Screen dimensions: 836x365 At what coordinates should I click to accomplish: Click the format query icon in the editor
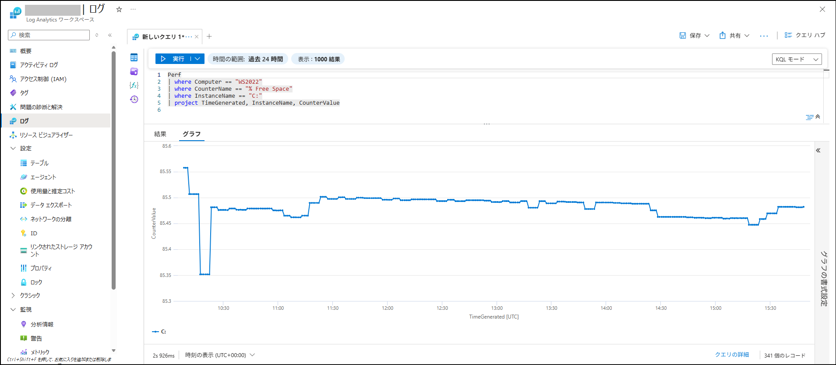tap(810, 117)
